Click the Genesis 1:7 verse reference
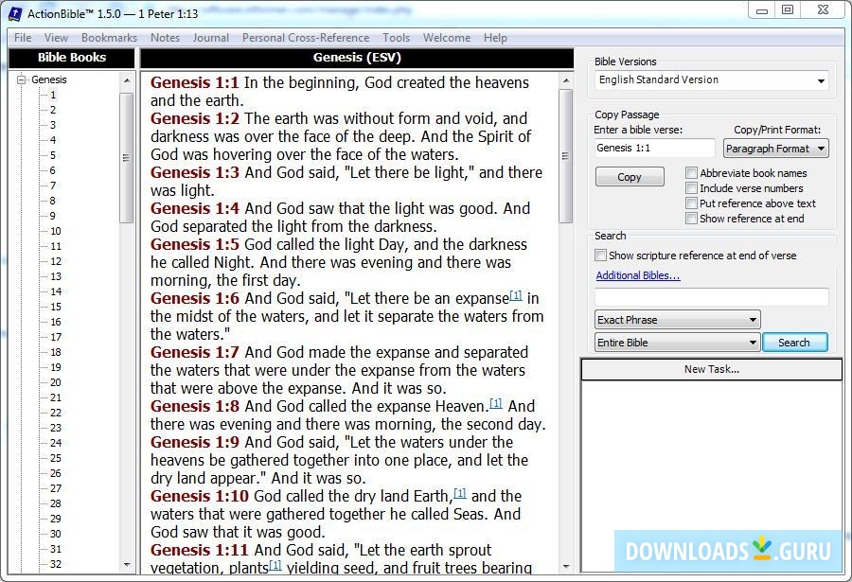Screen dimensions: 852x582 [x=194, y=353]
